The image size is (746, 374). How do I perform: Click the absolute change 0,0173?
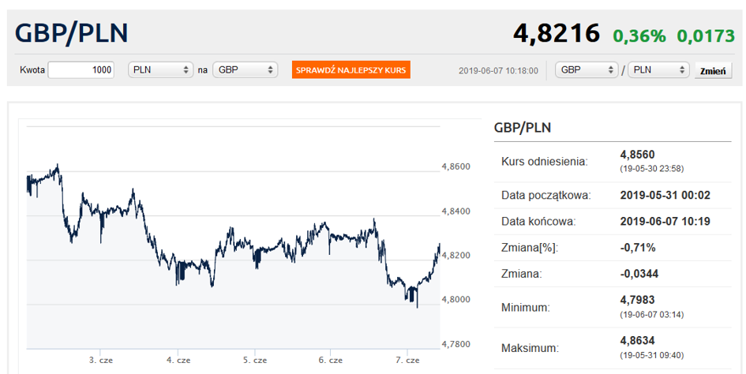tap(706, 36)
